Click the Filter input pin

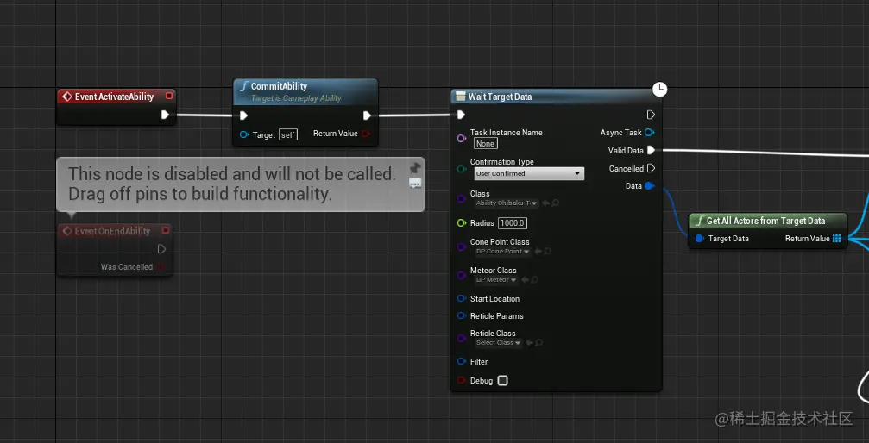pyautogui.click(x=461, y=362)
